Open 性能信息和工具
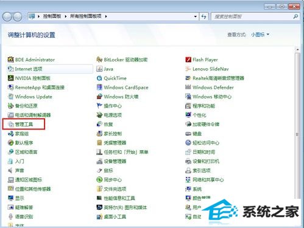This screenshot has height=228, width=304. coord(116,198)
